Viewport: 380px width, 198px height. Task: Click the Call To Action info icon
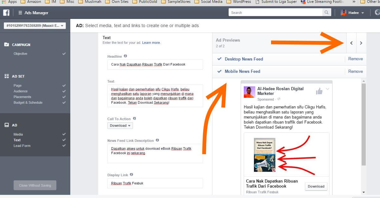click(x=134, y=119)
